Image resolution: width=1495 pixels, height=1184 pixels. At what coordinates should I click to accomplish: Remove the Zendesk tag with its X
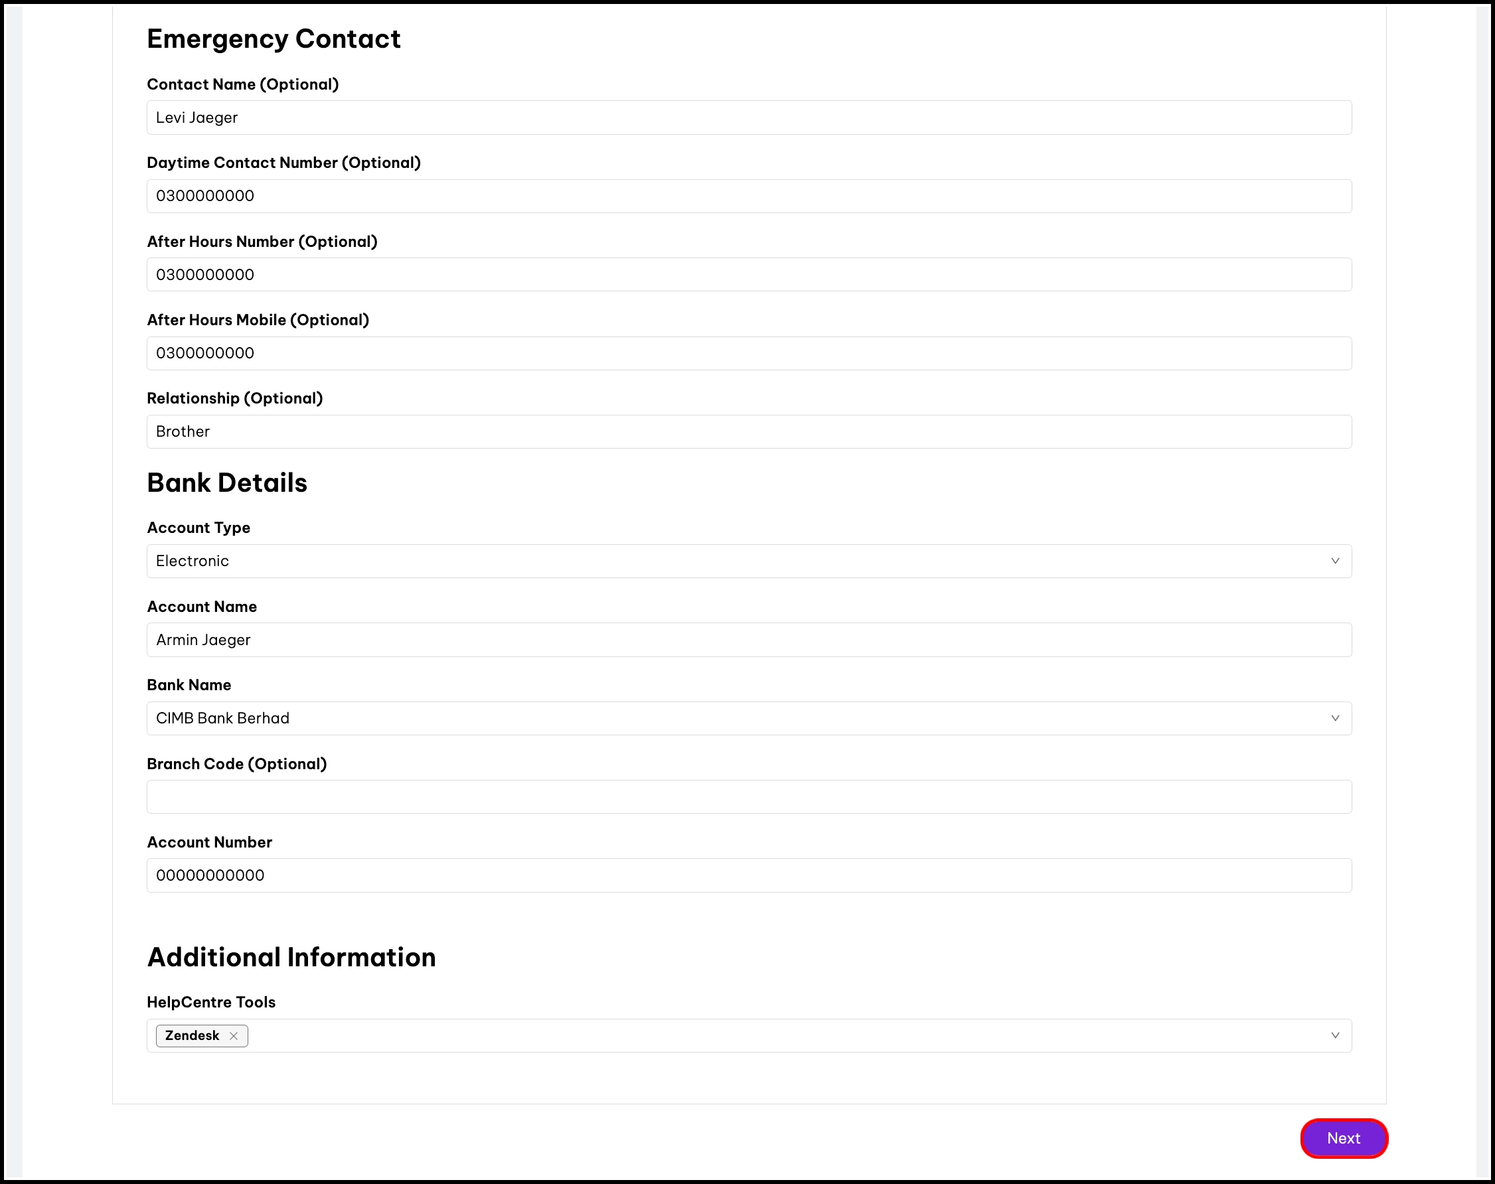234,1035
